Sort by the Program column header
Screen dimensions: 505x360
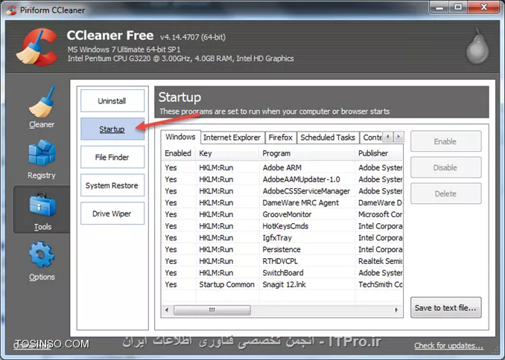click(x=308, y=153)
